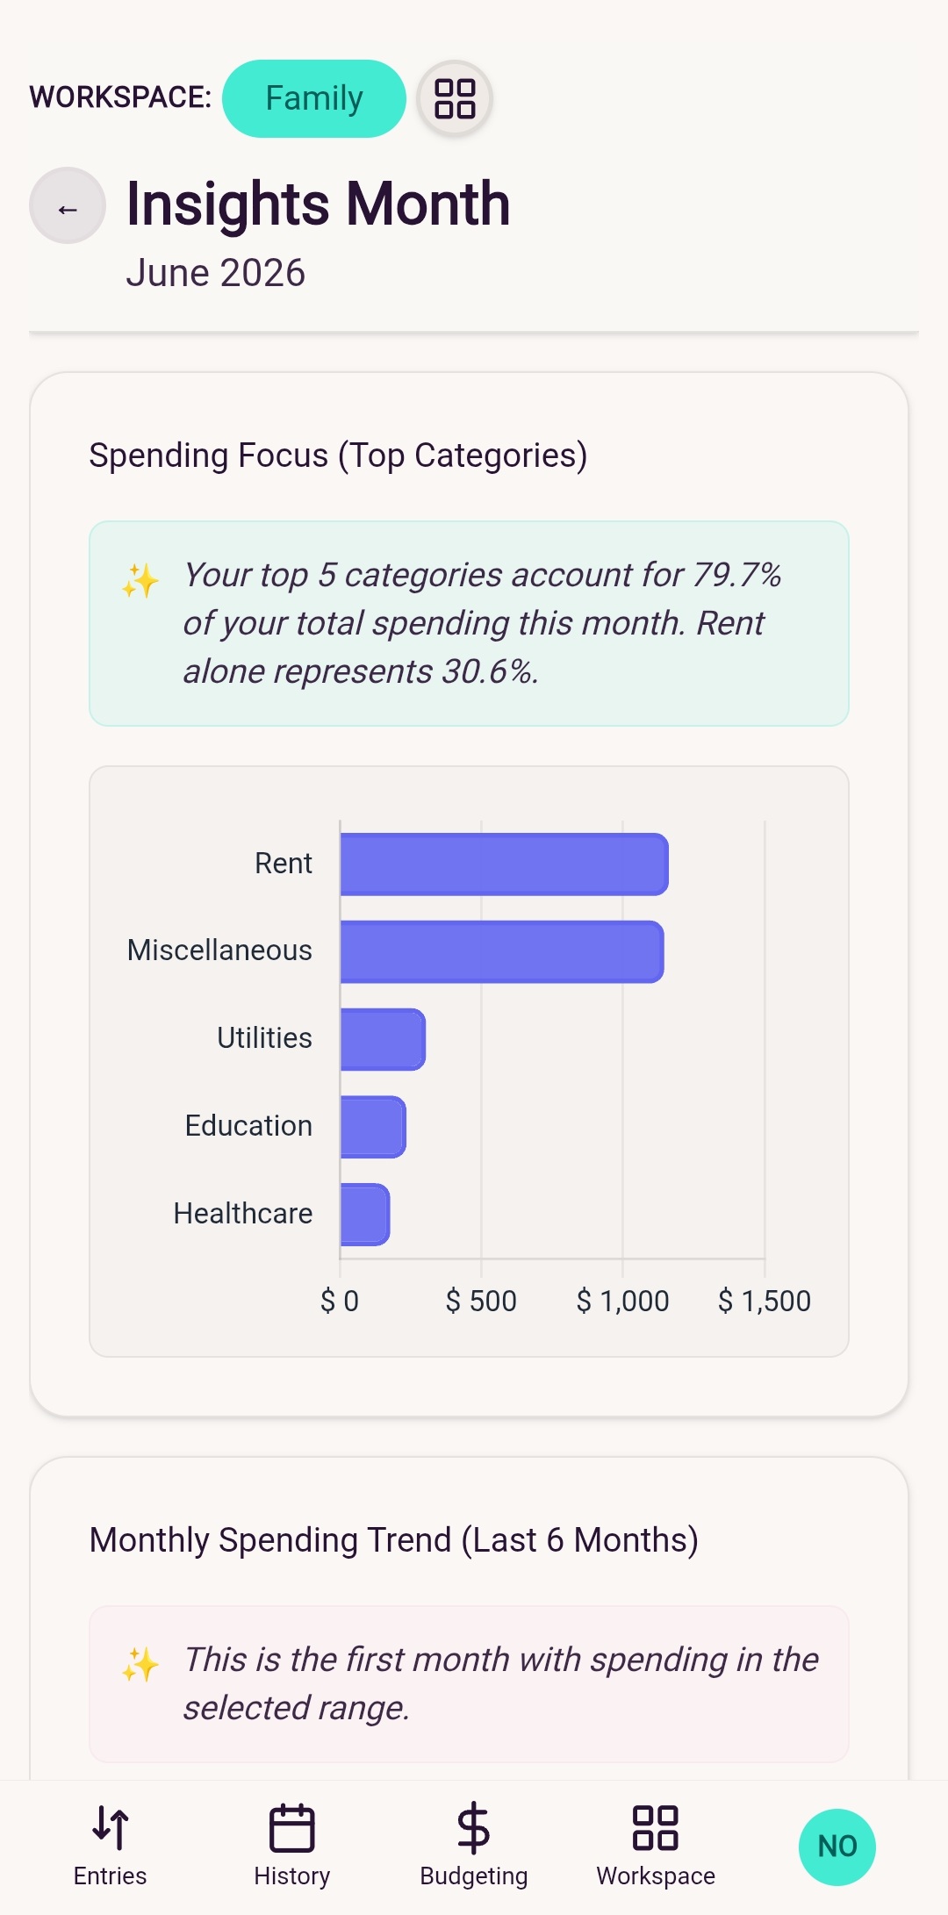Click the Miscellaneous spending bar
This screenshot has height=1915, width=948.
coord(502,952)
